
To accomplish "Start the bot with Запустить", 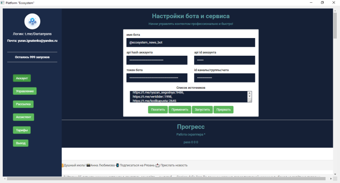I will (202, 110).
